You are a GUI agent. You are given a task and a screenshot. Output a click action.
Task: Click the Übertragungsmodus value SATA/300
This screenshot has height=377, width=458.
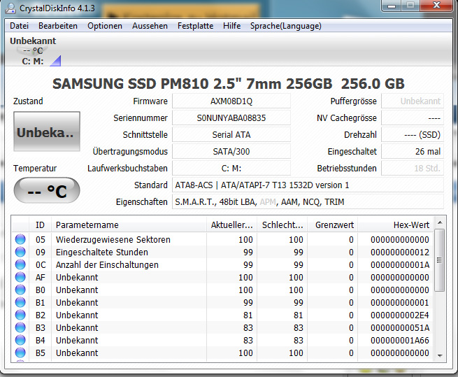click(231, 151)
